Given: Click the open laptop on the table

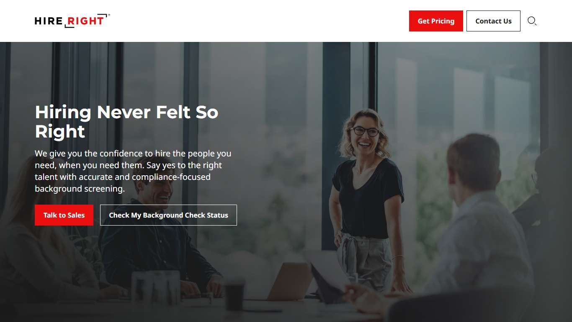Looking at the screenshot, I should point(289,280).
